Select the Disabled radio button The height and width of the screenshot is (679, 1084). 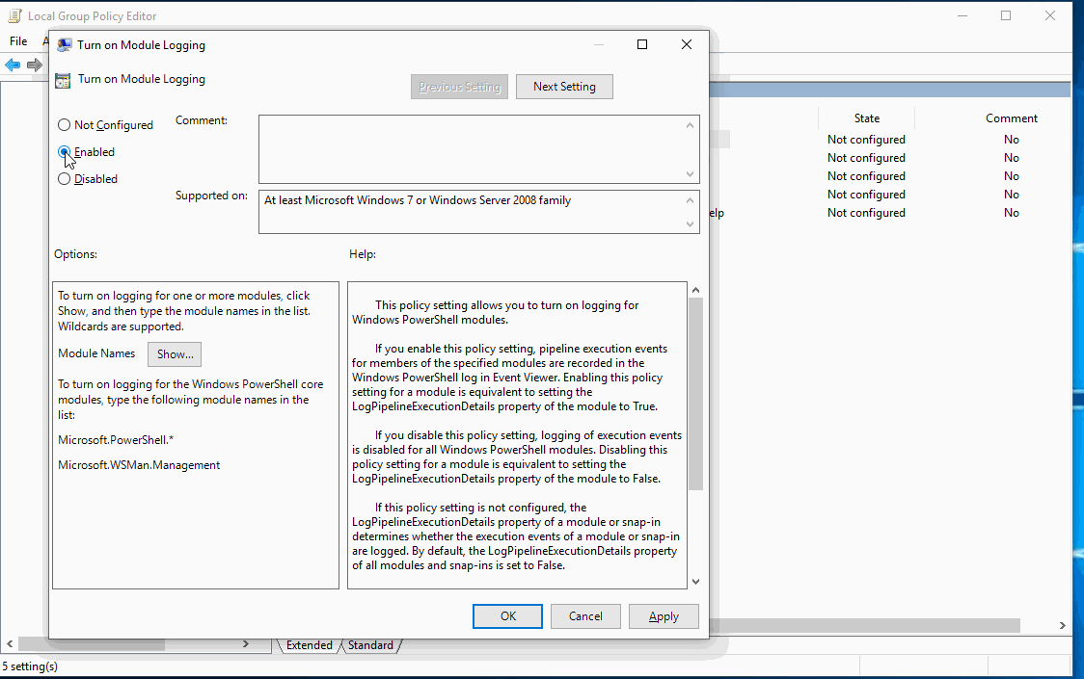[64, 178]
